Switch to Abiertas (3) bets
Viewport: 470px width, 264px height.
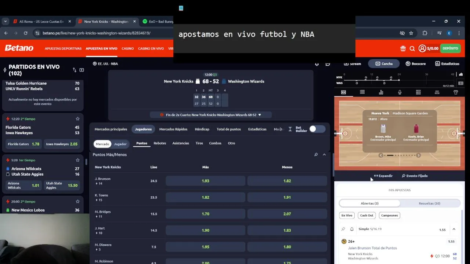tap(370, 203)
